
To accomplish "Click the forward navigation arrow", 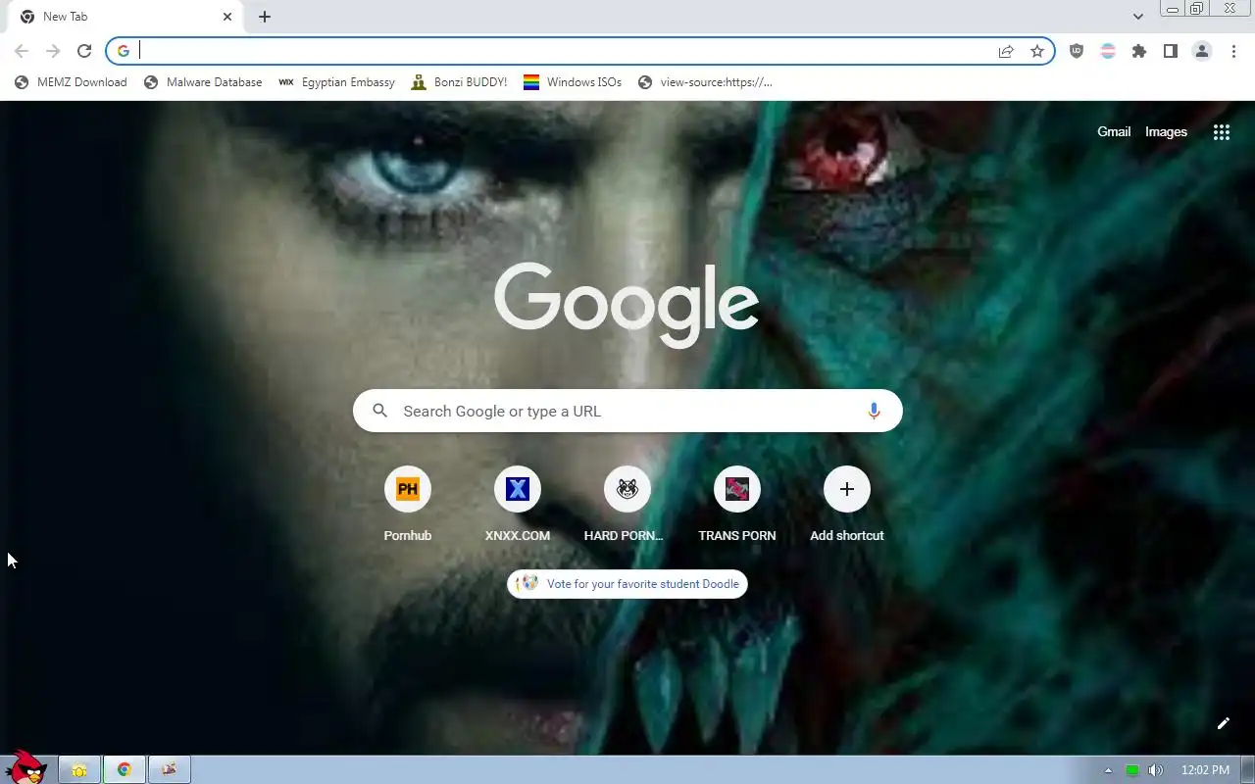I will click(x=53, y=51).
